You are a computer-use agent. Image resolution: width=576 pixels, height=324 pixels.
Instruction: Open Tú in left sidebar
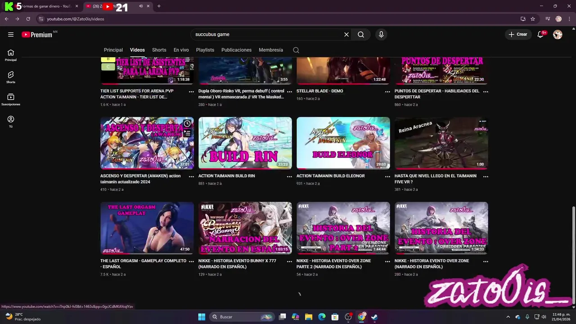(x=11, y=121)
